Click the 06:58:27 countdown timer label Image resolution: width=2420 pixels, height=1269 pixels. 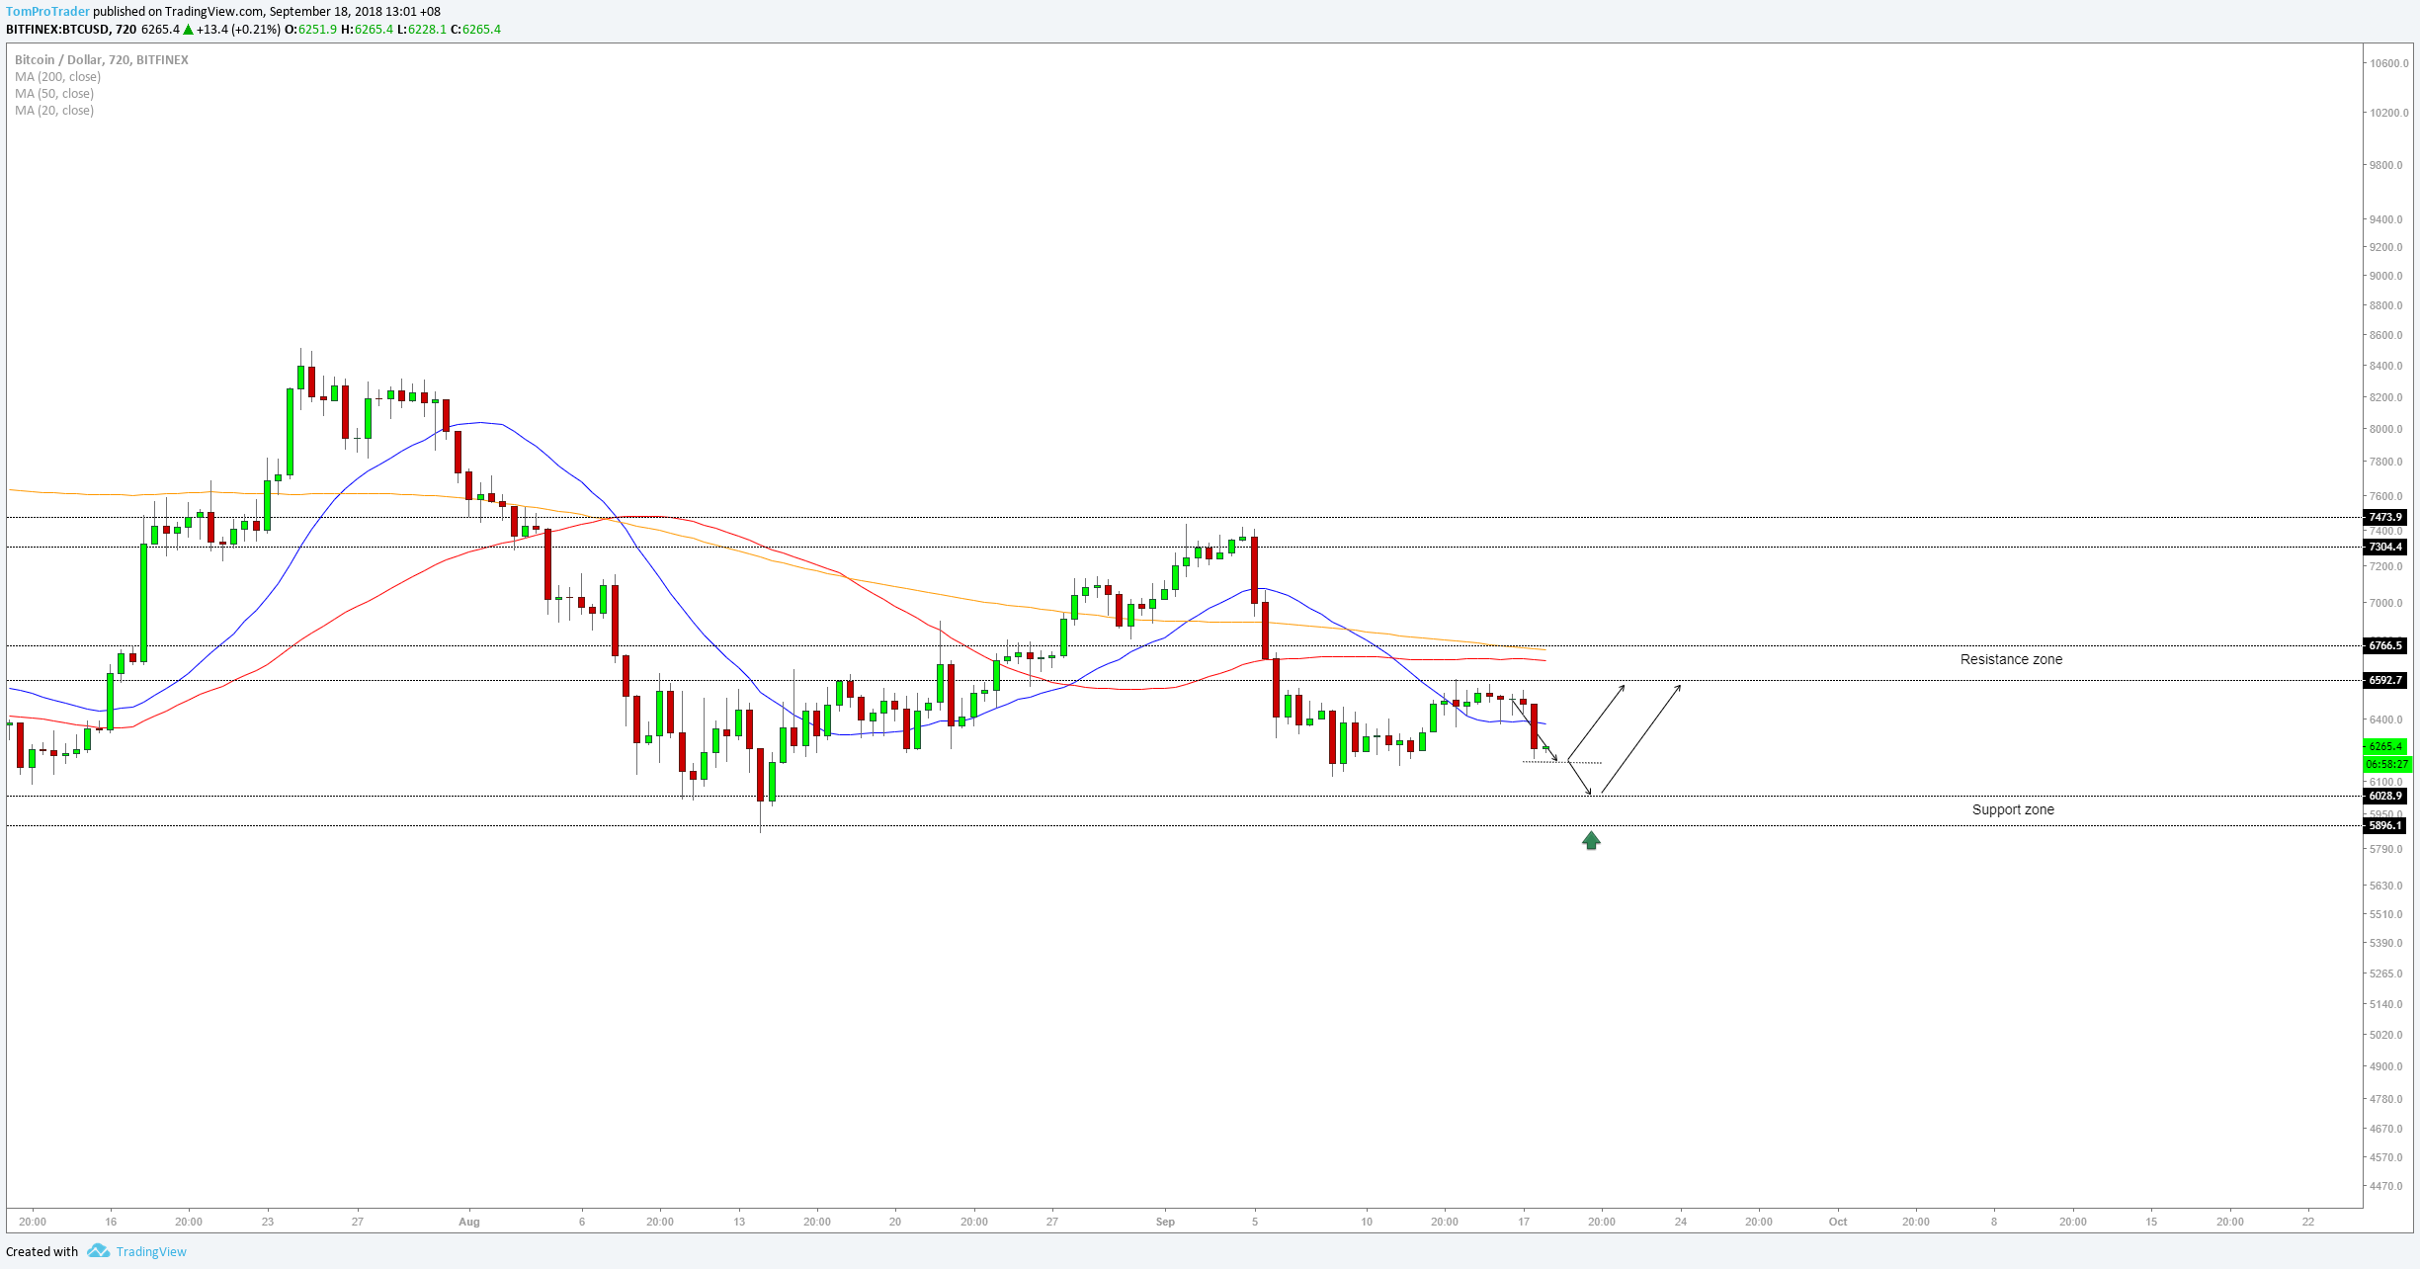pyautogui.click(x=2387, y=764)
